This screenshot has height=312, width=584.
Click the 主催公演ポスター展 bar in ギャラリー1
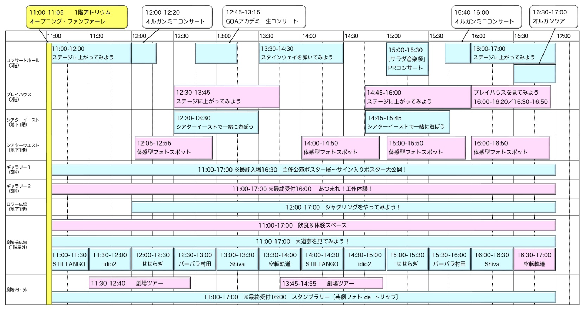pos(304,170)
